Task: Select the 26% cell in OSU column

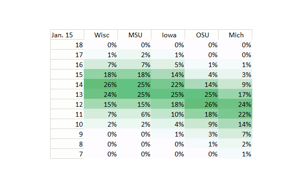Action: click(x=202, y=103)
